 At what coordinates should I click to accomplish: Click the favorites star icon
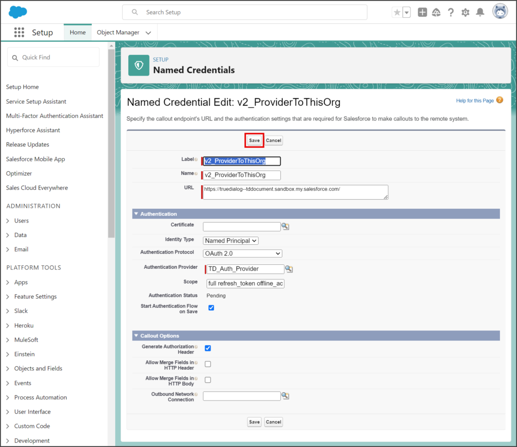(x=397, y=13)
